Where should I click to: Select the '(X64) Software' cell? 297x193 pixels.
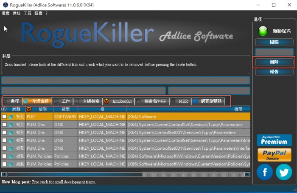click(189, 117)
